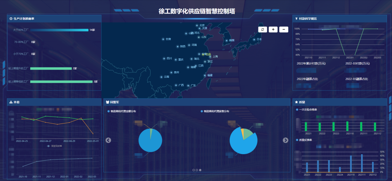Select the 韩国 map marker

coord(226,41)
